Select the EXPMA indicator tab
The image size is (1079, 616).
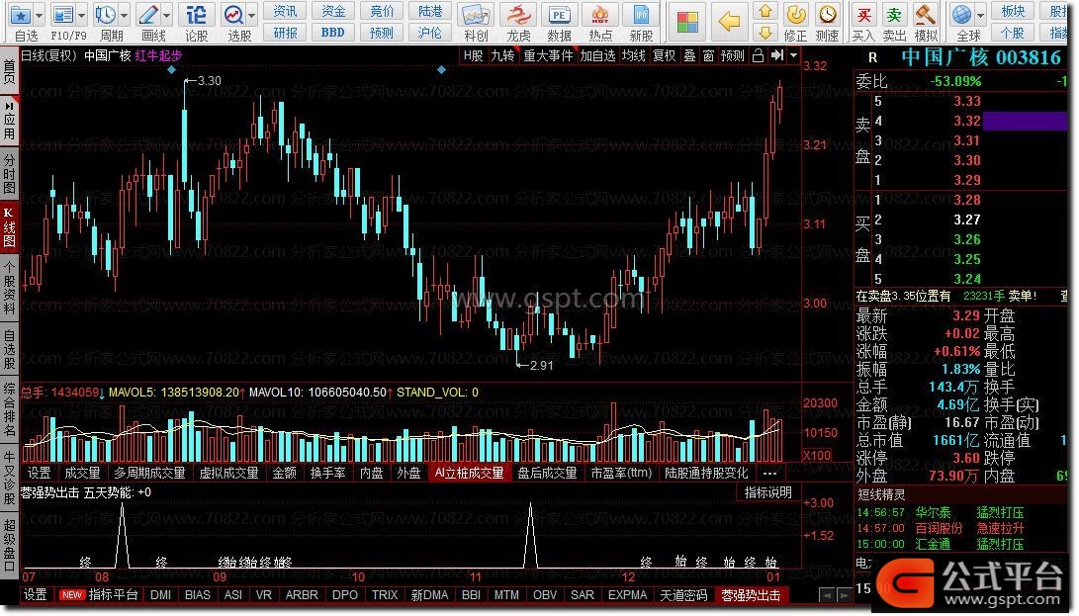(628, 594)
